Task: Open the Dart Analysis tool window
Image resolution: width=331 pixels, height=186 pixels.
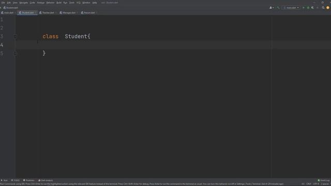Action: point(46,180)
